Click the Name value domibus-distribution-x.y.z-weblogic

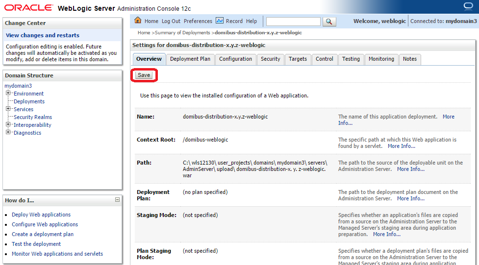pos(225,117)
